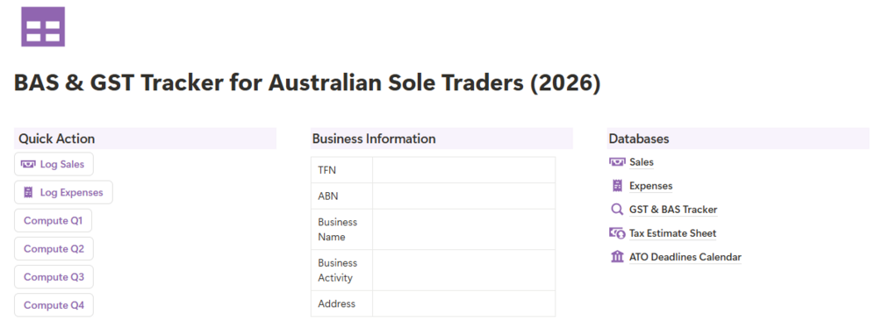The width and height of the screenshot is (882, 328).
Task: Click the empty ABN value cell
Action: click(463, 196)
